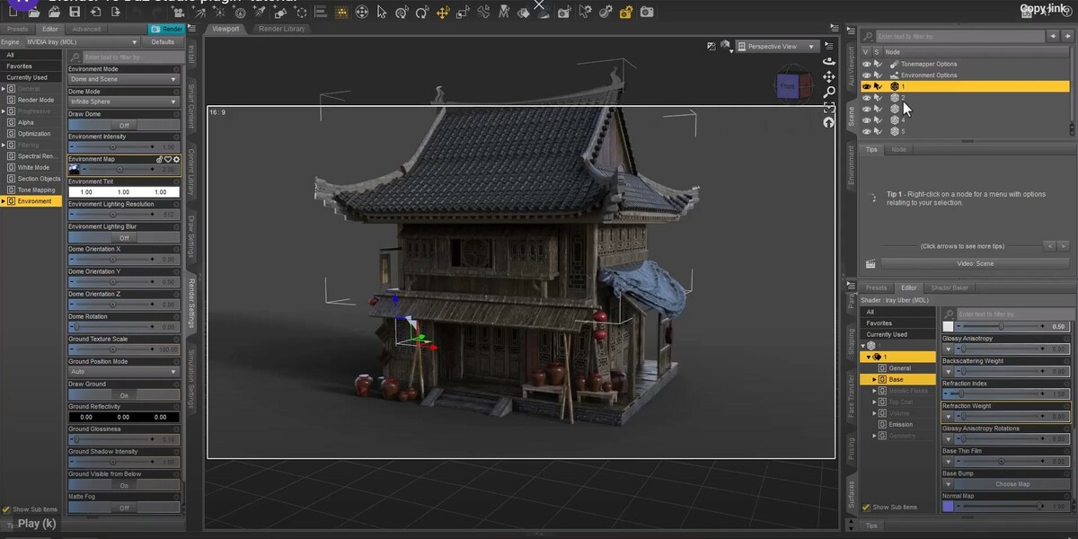Switch to the Render Library tab
Screen dimensions: 1078x539
pyautogui.click(x=282, y=28)
